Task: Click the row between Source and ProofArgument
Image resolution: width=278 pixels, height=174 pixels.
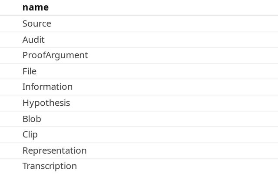Action: (33, 40)
